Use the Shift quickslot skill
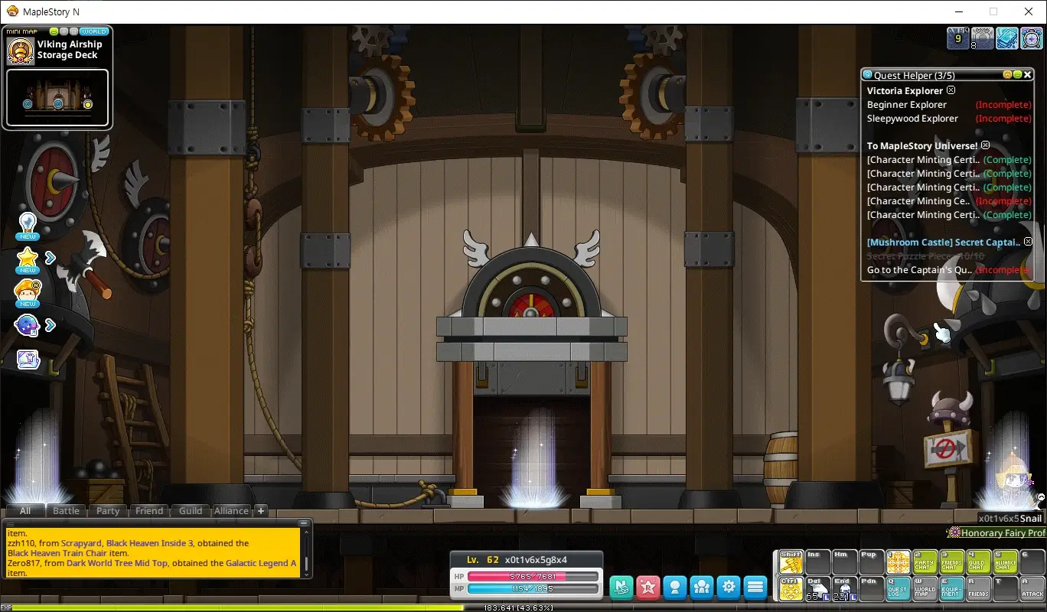This screenshot has width=1047, height=612. pyautogui.click(x=791, y=562)
